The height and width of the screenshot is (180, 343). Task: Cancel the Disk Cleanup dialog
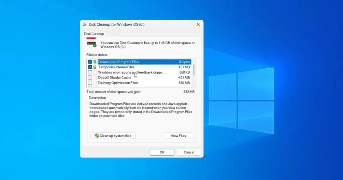189,152
